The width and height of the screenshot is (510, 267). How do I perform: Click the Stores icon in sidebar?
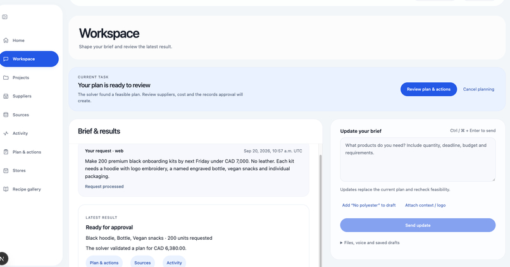pos(6,170)
